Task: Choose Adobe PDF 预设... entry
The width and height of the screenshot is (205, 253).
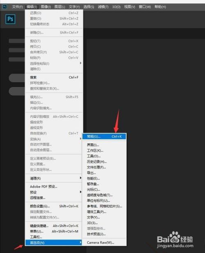Action: click(54, 186)
